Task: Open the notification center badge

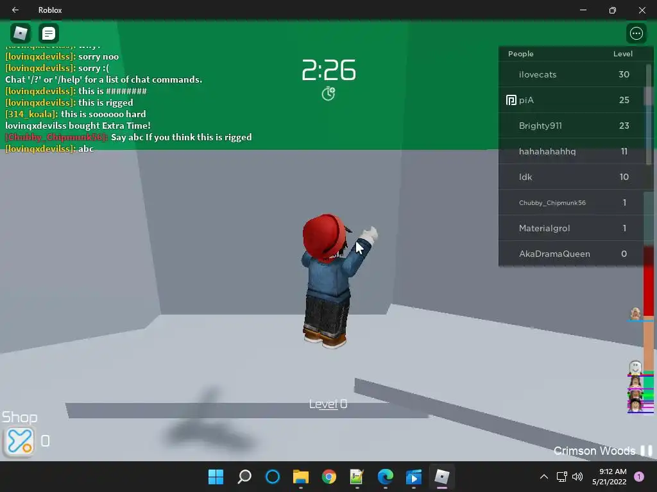Action: [639, 477]
